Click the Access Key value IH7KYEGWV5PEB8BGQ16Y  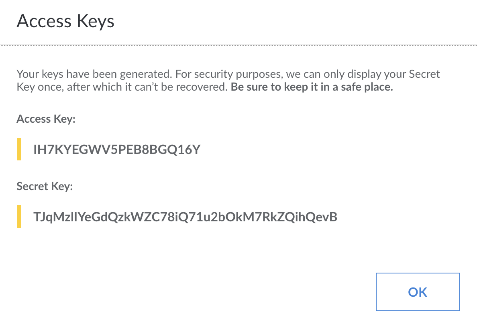116,150
